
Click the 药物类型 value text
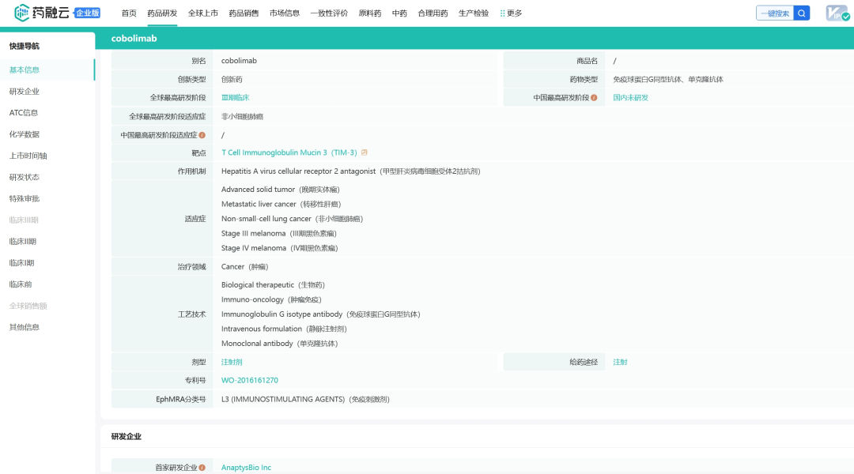pyautogui.click(x=668, y=80)
